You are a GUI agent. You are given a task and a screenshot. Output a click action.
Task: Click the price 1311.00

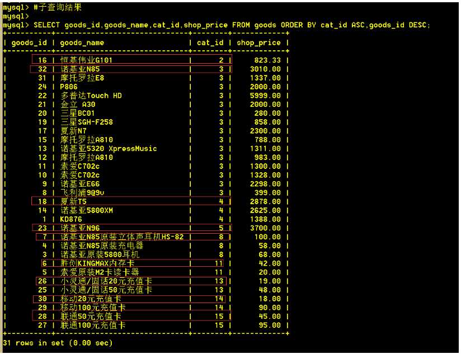pos(265,148)
